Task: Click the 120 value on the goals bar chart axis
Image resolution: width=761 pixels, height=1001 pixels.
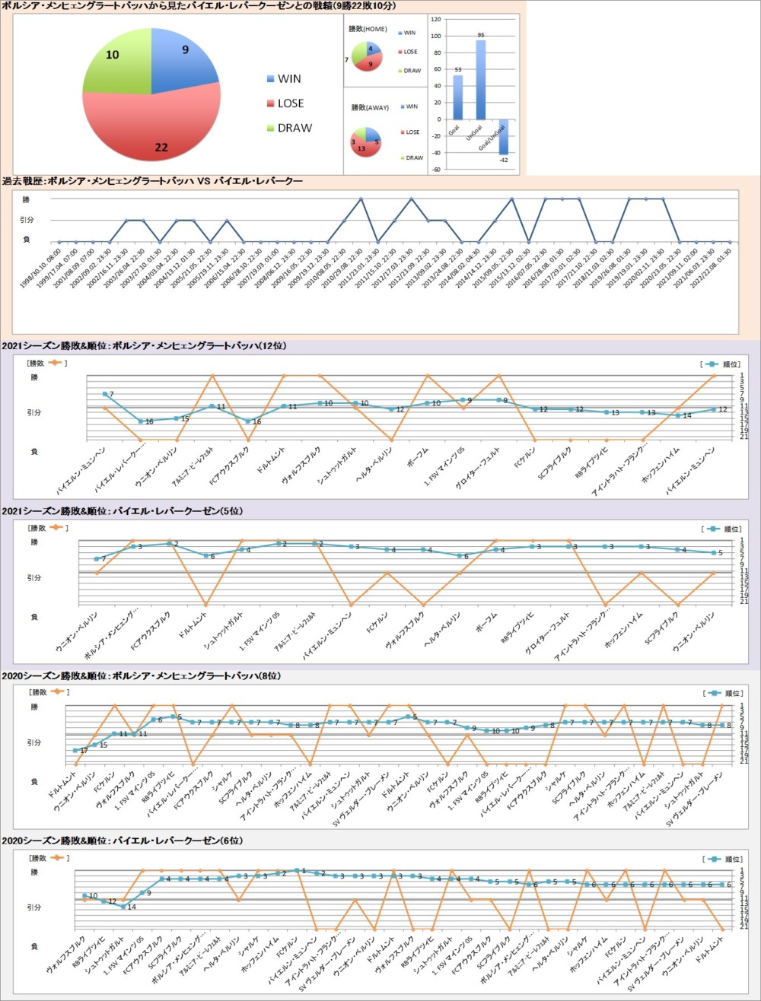Action: click(436, 19)
